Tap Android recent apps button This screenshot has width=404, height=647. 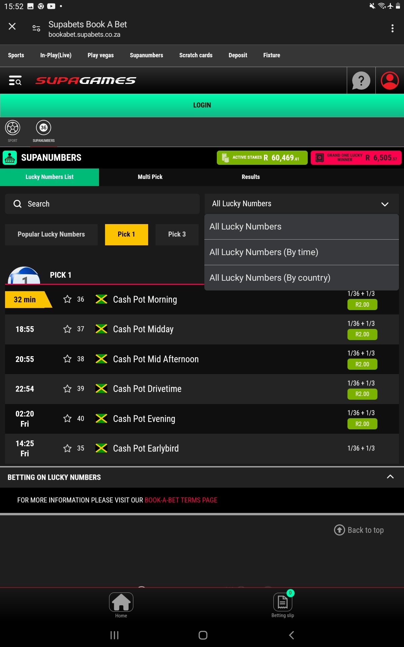pyautogui.click(x=114, y=635)
